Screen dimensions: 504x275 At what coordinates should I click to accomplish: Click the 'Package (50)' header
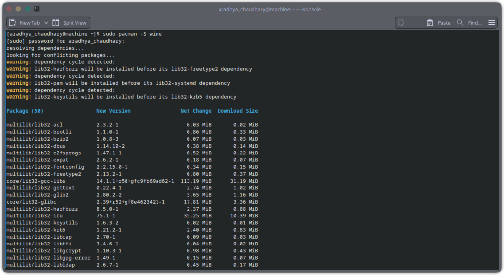[25, 111]
